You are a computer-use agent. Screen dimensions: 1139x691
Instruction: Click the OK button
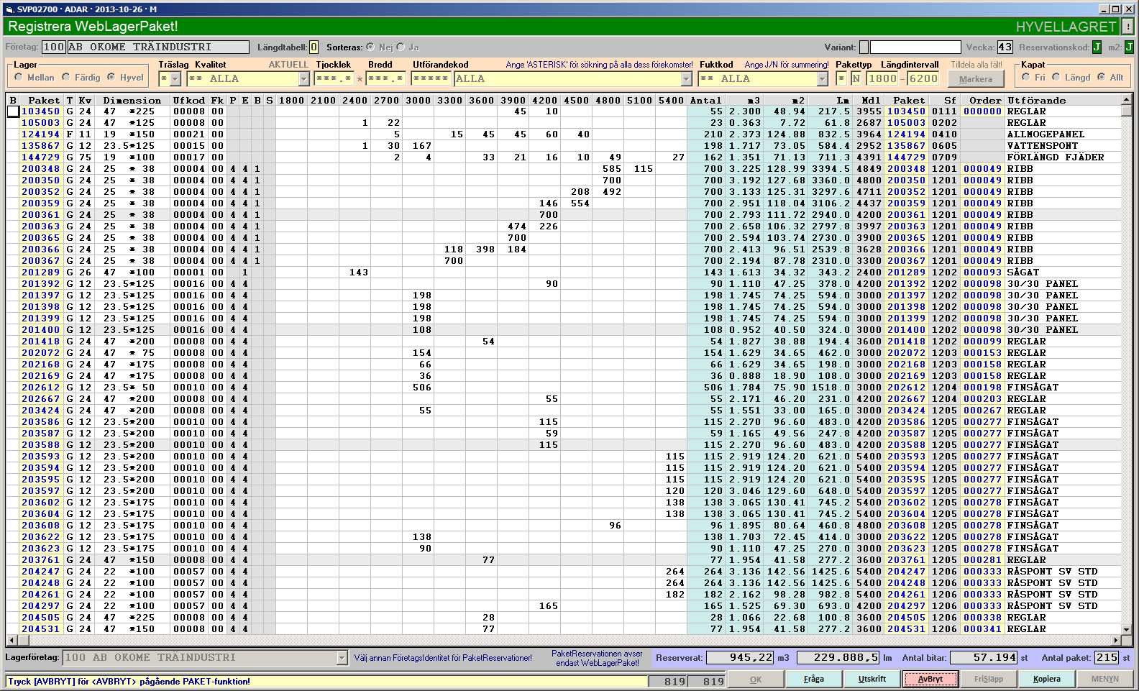pyautogui.click(x=756, y=679)
